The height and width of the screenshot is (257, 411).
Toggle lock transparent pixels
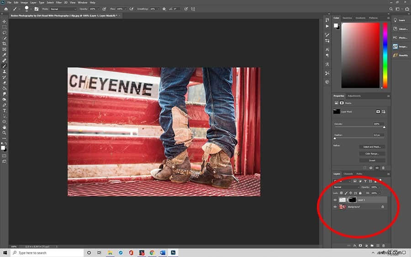click(x=341, y=193)
